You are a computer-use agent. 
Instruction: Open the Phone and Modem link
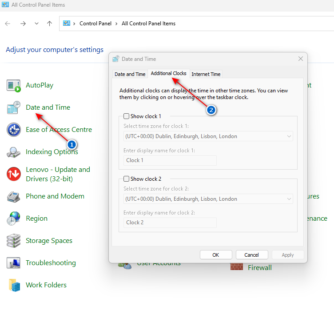pos(55,196)
